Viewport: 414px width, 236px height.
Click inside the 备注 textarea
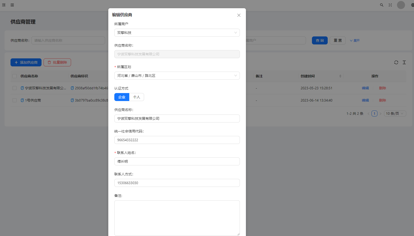[x=177, y=218]
